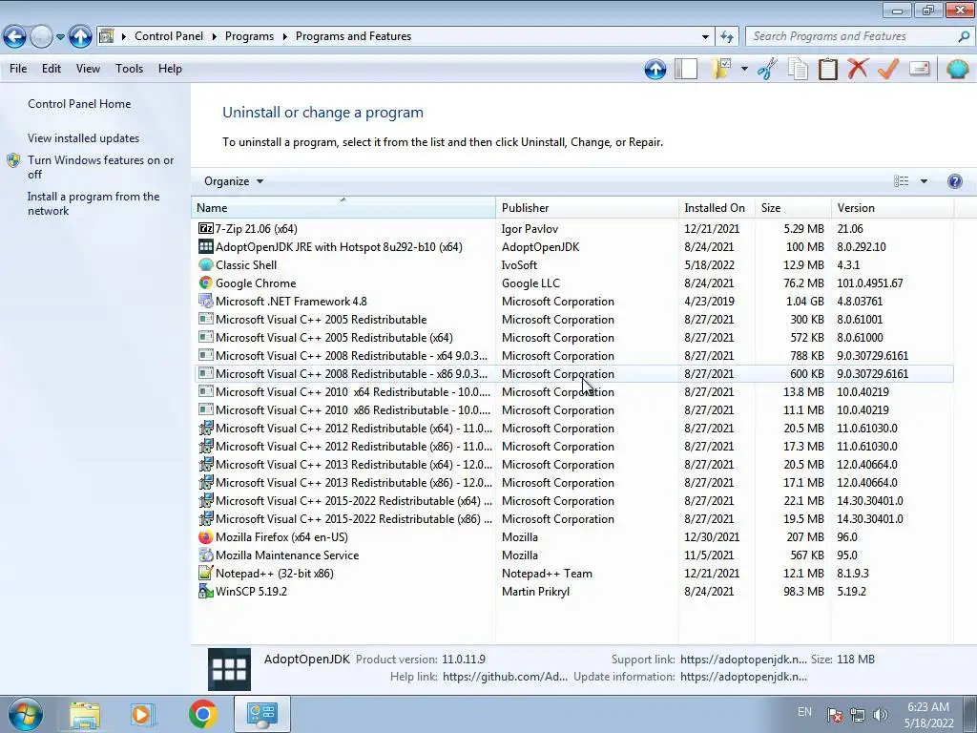Open the File menu
The width and height of the screenshot is (977, 733).
point(18,69)
